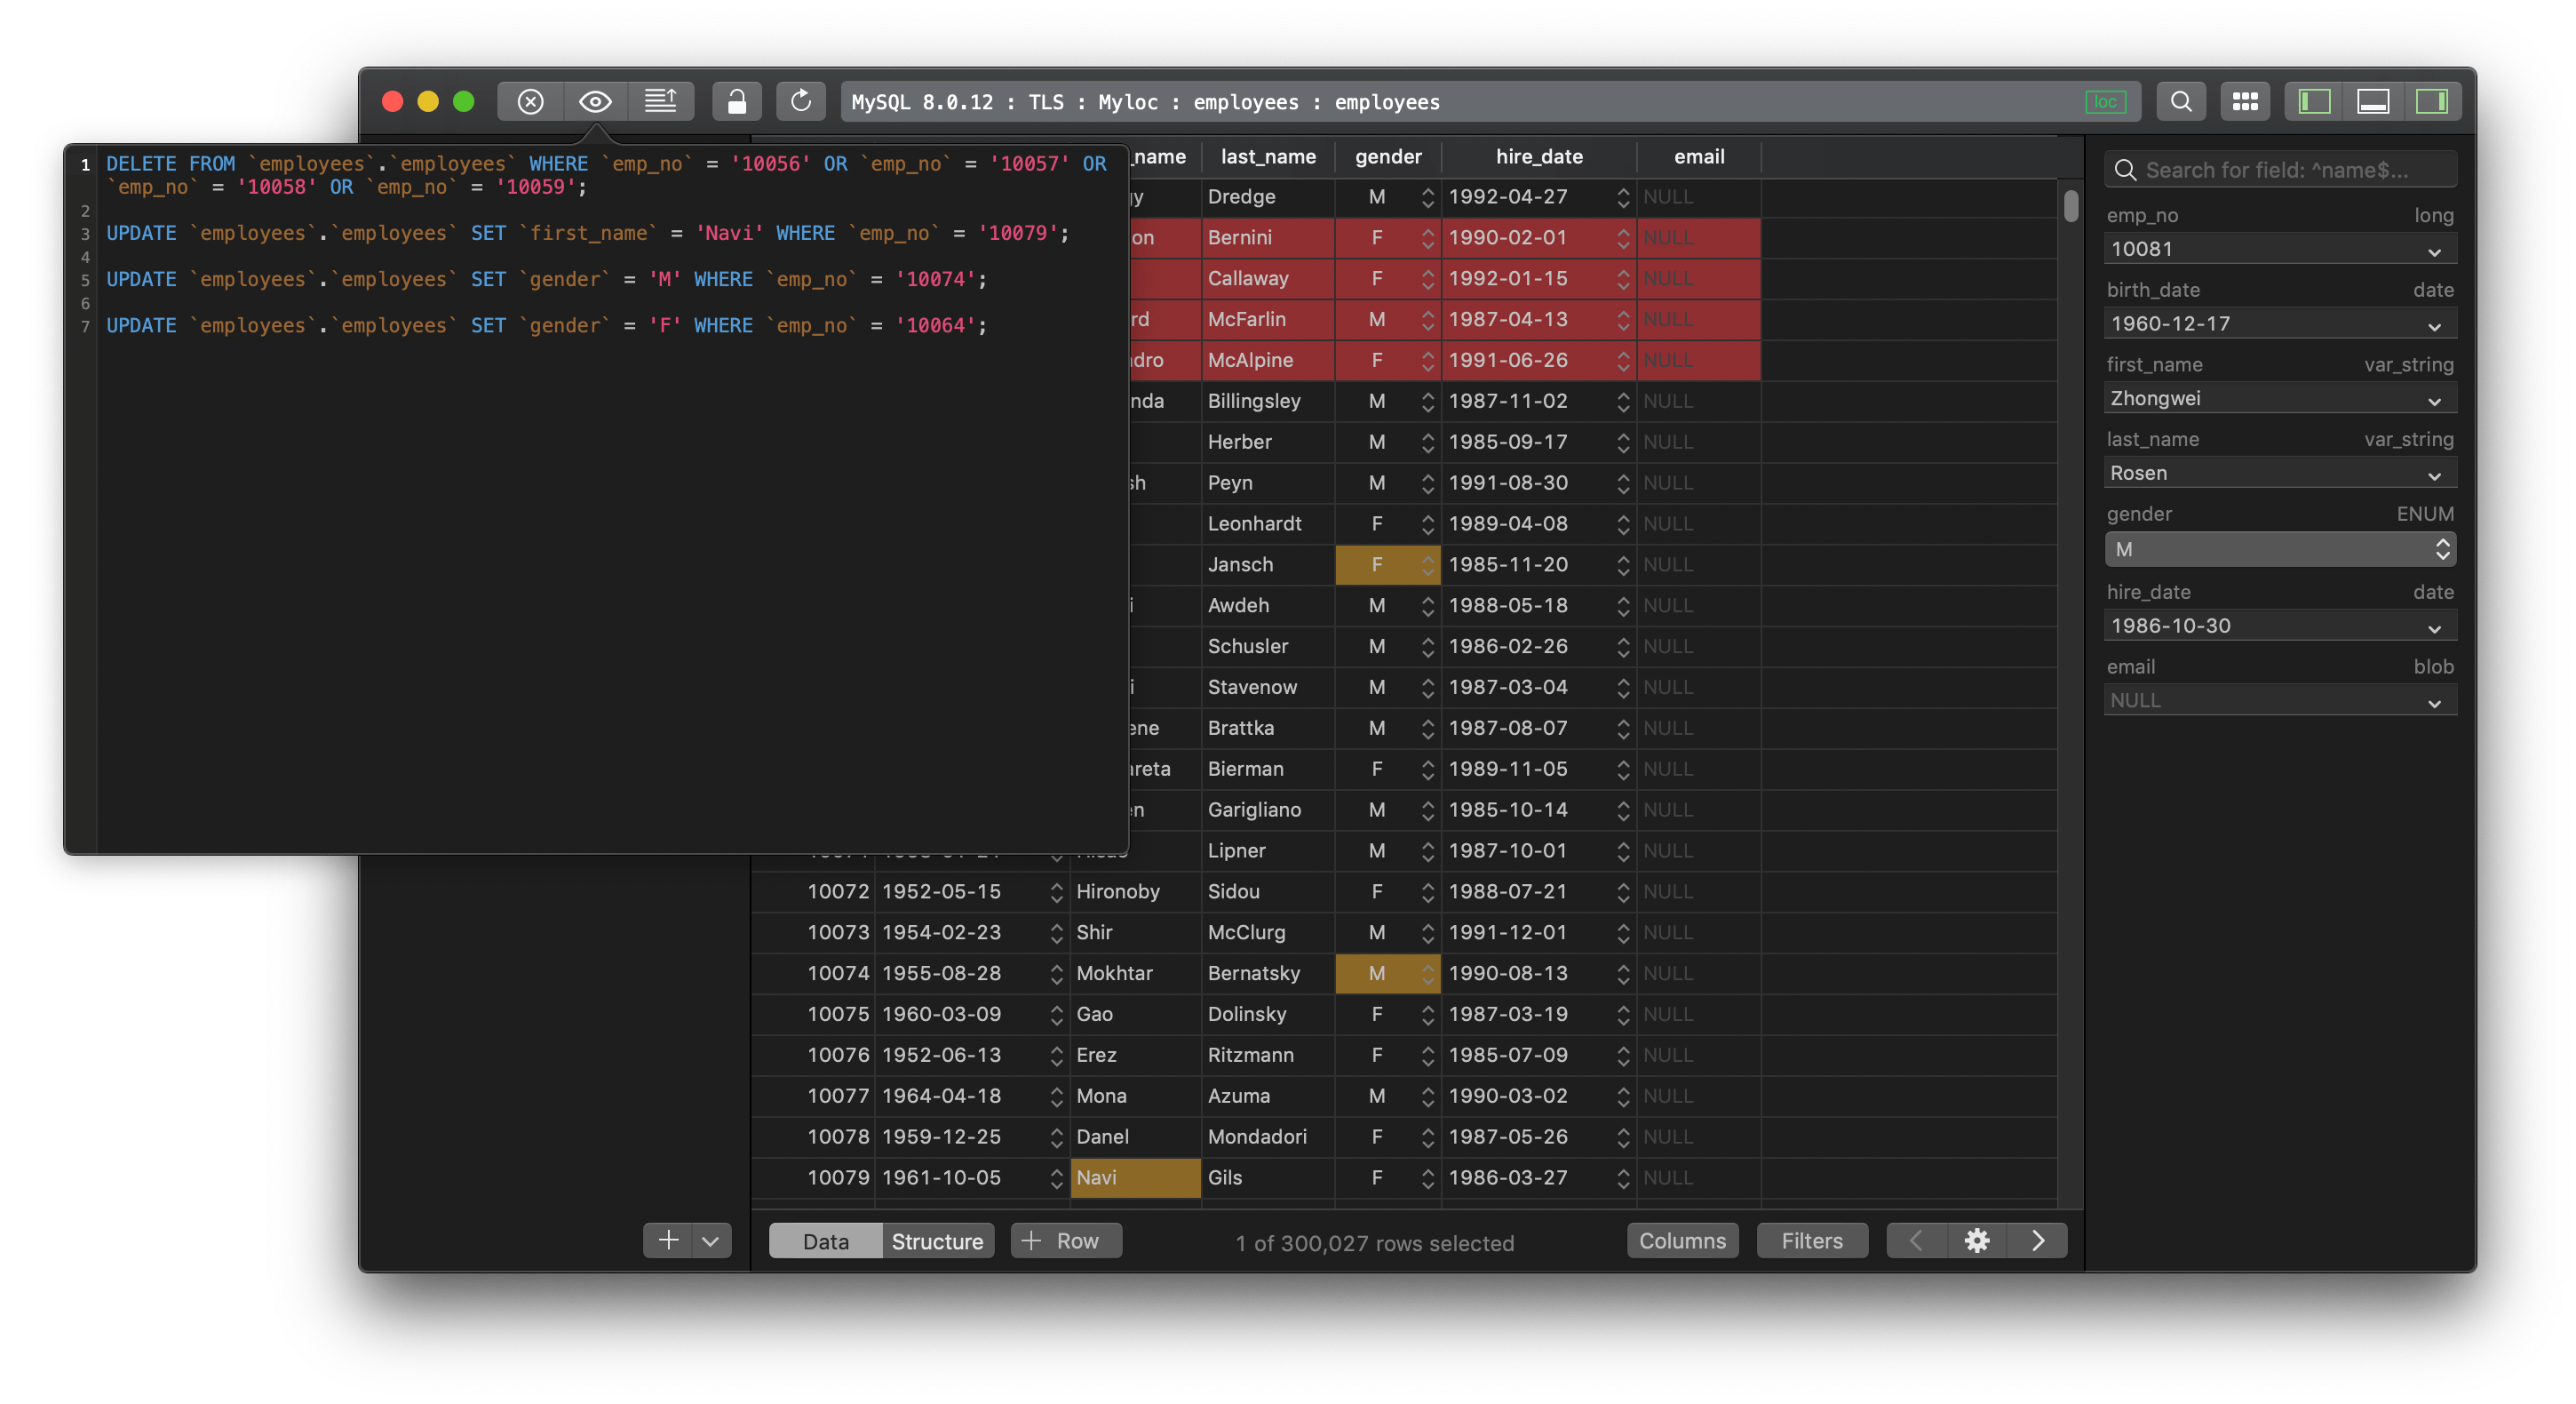Go to next page arrow
The width and height of the screenshot is (2576, 1404).
click(x=2038, y=1240)
